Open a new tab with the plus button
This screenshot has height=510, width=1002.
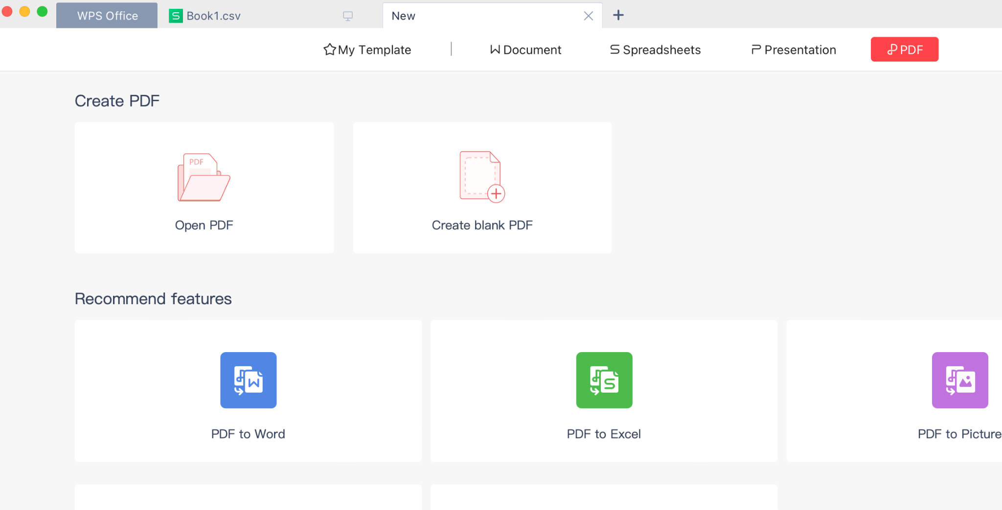[618, 15]
